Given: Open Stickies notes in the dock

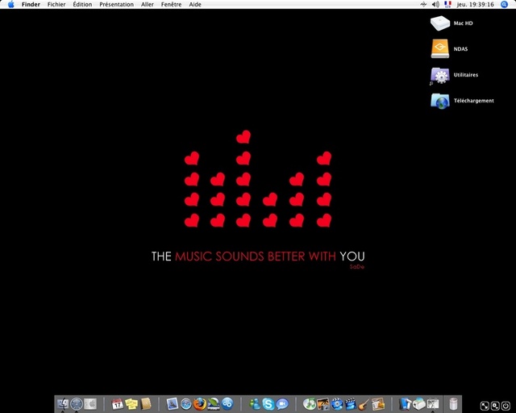Looking at the screenshot, I should pos(131,403).
